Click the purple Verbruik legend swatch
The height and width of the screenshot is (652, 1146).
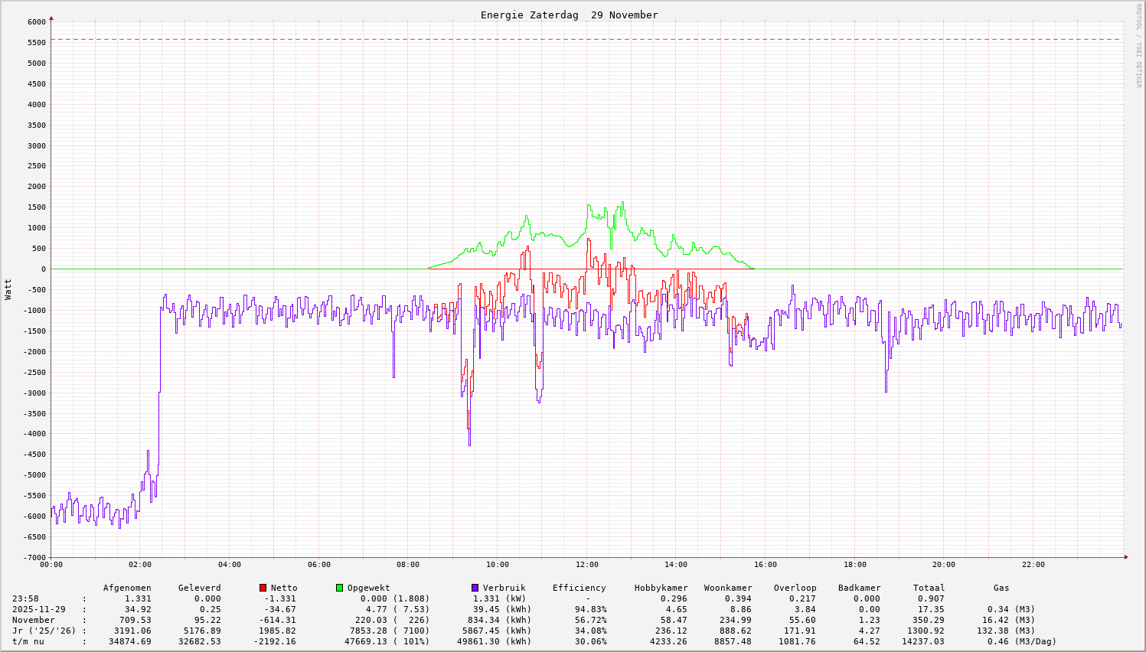[475, 588]
